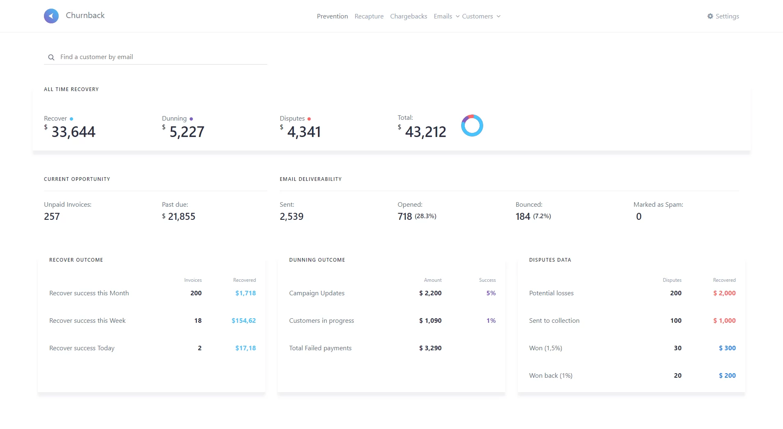Expand the Customers dropdown chevron
The height and width of the screenshot is (429, 783).
click(x=498, y=16)
